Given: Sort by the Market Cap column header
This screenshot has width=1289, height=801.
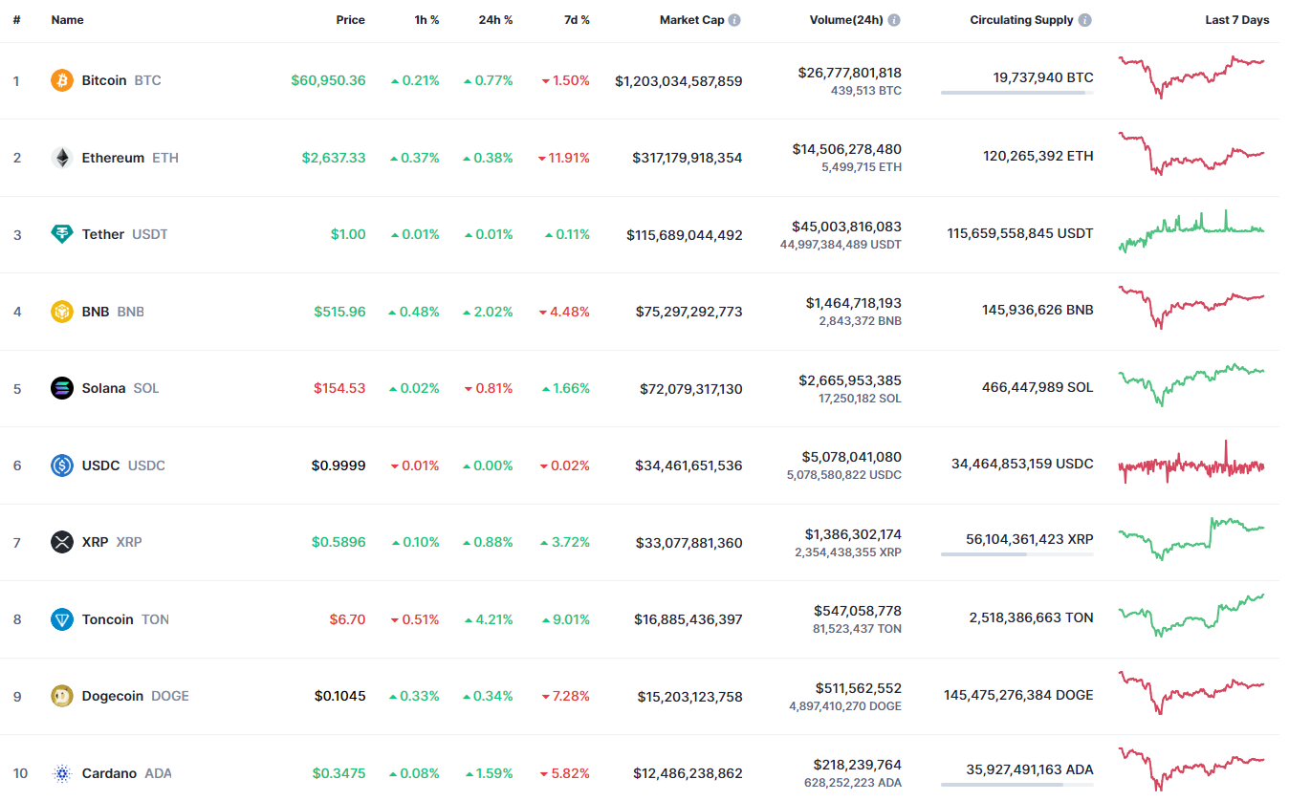Looking at the screenshot, I should pyautogui.click(x=691, y=20).
